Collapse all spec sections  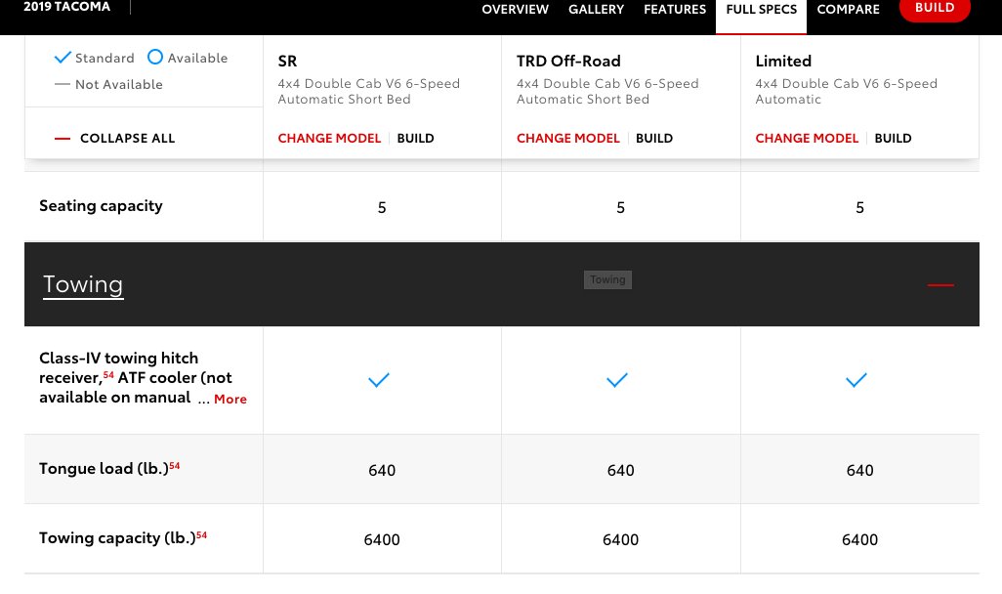[x=127, y=138]
